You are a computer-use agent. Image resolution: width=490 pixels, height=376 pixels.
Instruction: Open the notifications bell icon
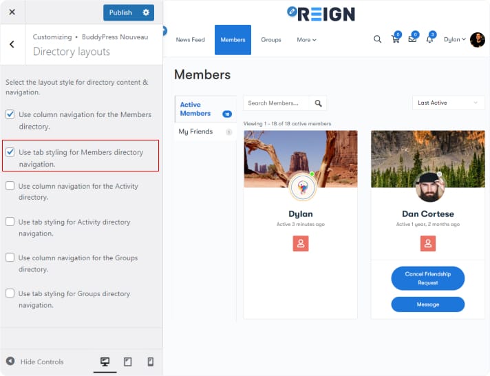pyautogui.click(x=430, y=39)
